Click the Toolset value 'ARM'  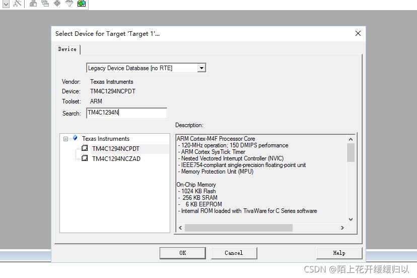(x=96, y=101)
